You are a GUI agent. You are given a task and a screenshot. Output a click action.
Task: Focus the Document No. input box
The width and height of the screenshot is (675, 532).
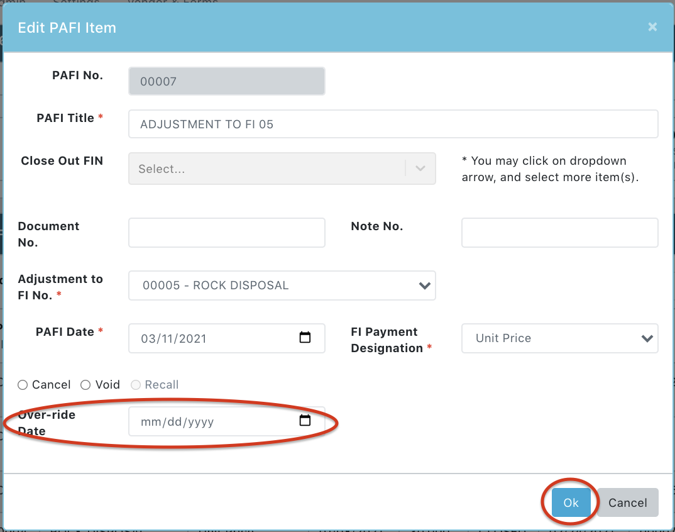click(226, 233)
